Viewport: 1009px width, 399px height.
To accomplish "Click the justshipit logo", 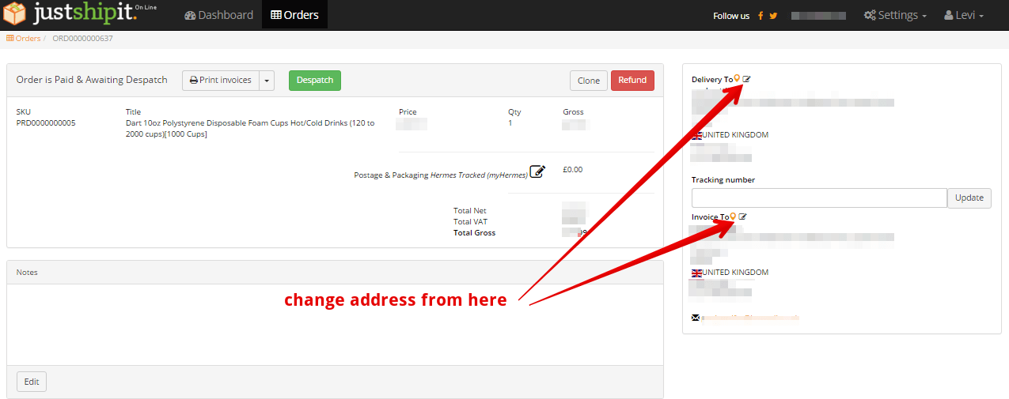I will [x=79, y=14].
